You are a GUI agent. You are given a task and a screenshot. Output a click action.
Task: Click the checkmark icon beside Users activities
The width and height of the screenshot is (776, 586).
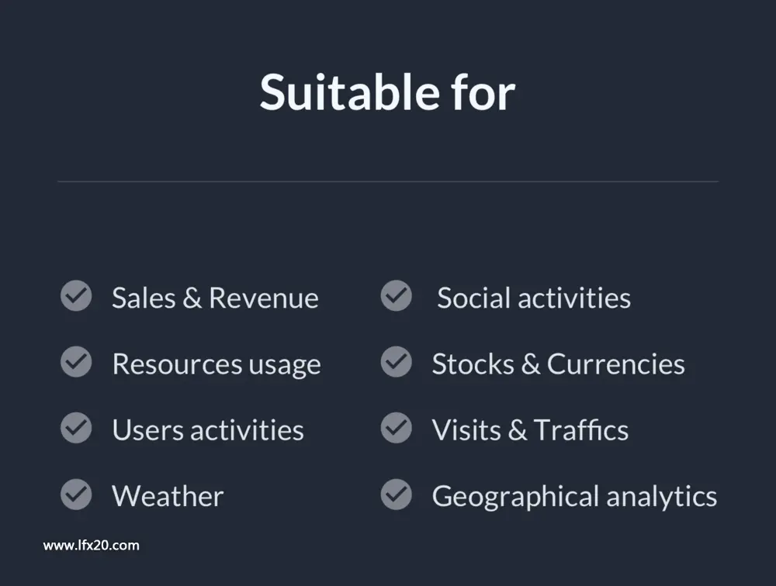pyautogui.click(x=76, y=428)
